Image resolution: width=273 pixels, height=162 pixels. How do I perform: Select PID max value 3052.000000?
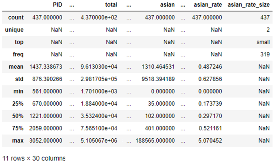[46, 141]
